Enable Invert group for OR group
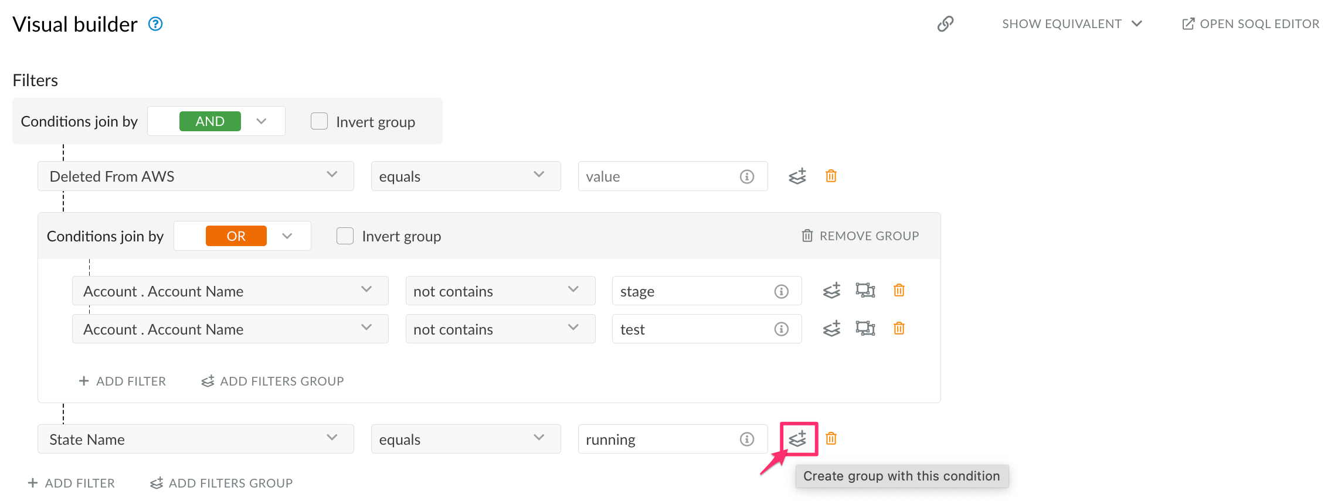 click(345, 236)
